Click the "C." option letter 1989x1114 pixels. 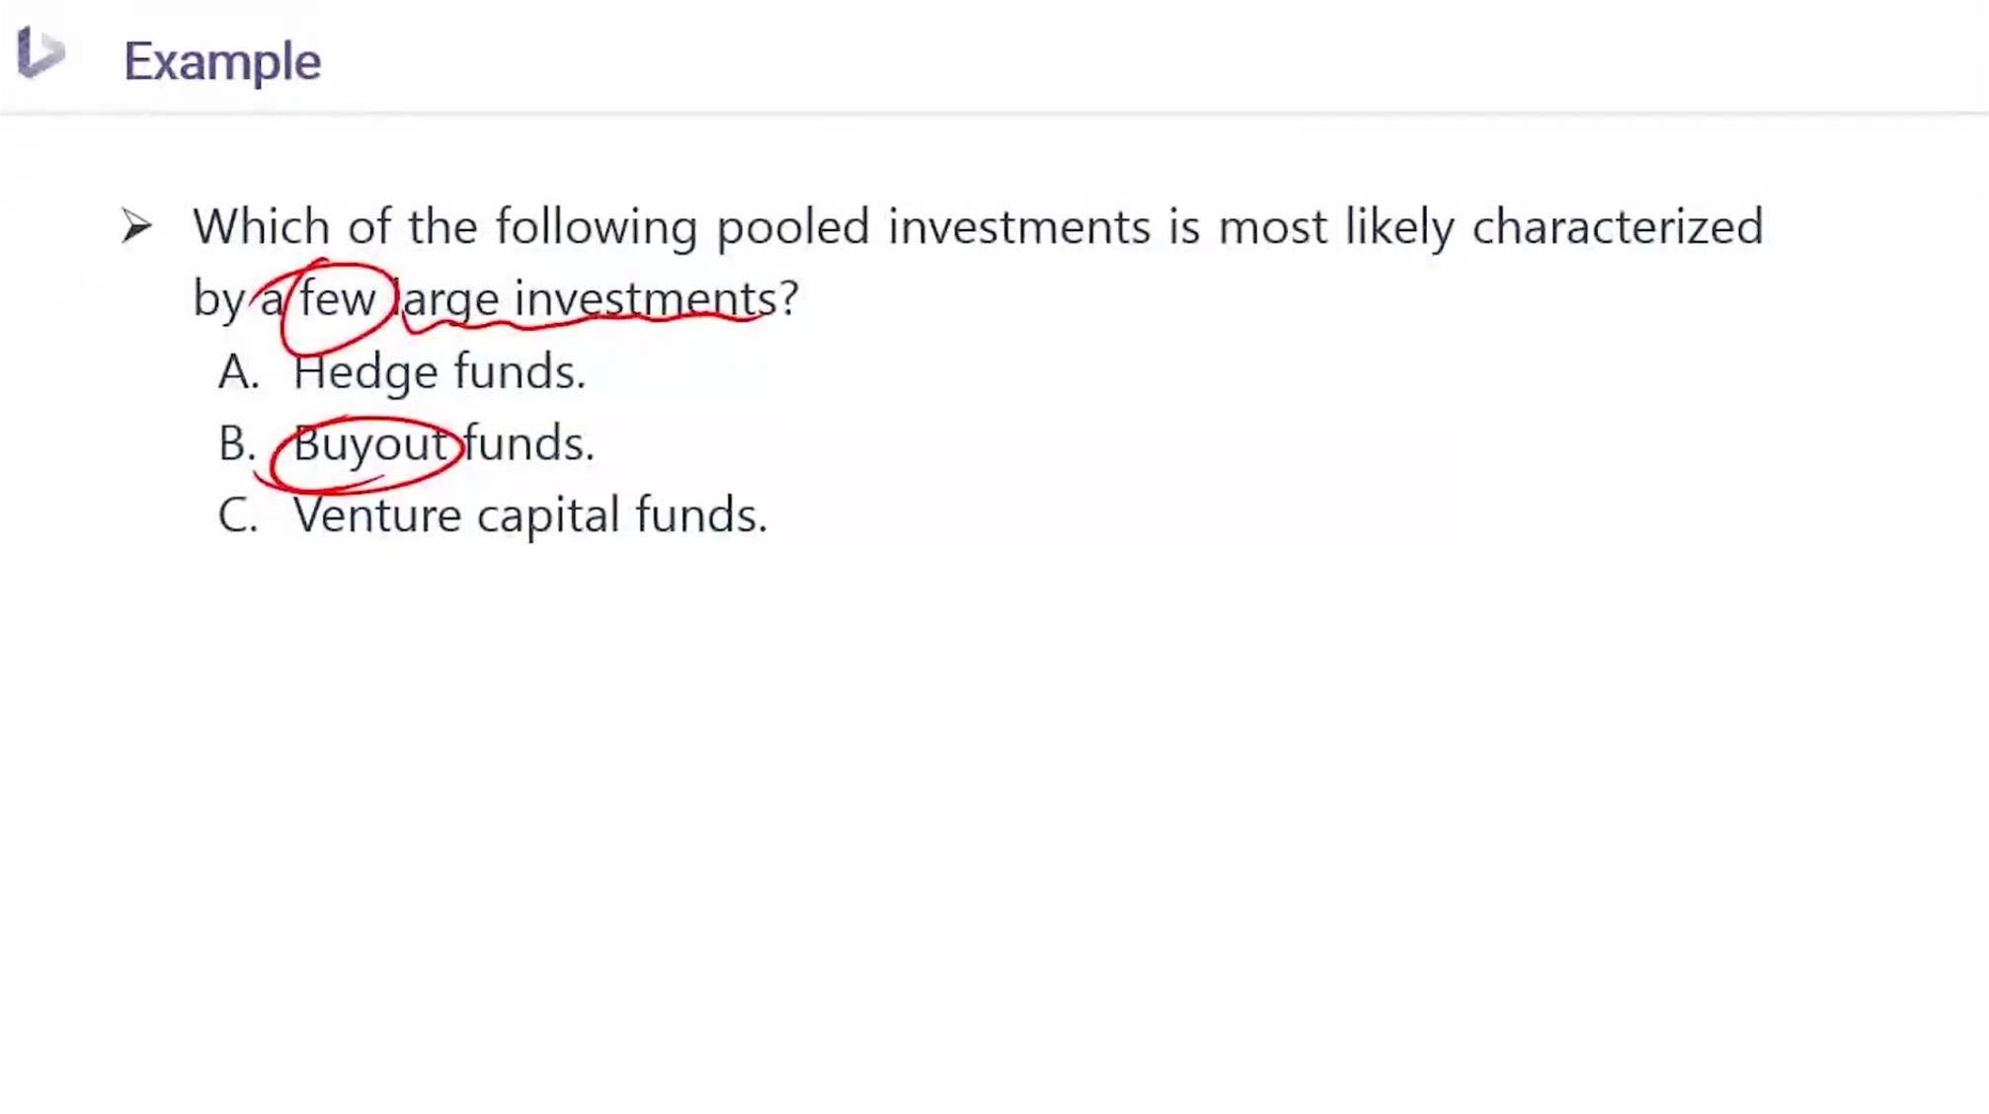[x=238, y=516]
